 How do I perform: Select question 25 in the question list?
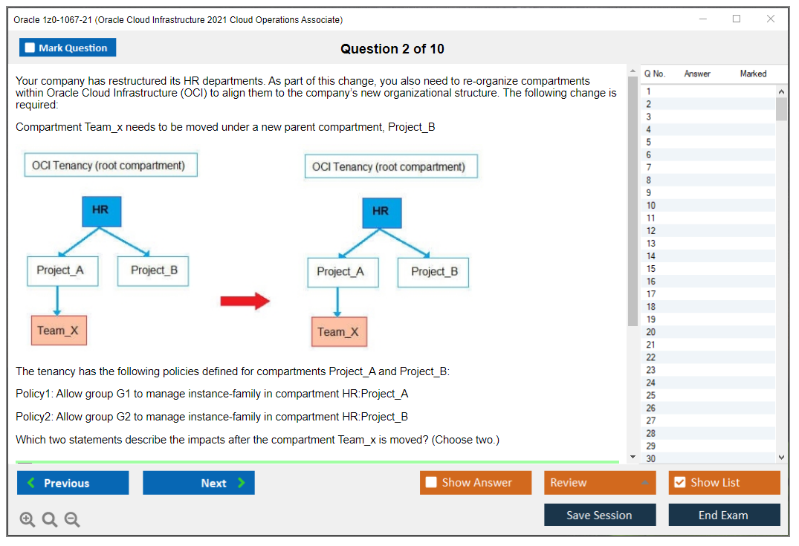point(651,395)
